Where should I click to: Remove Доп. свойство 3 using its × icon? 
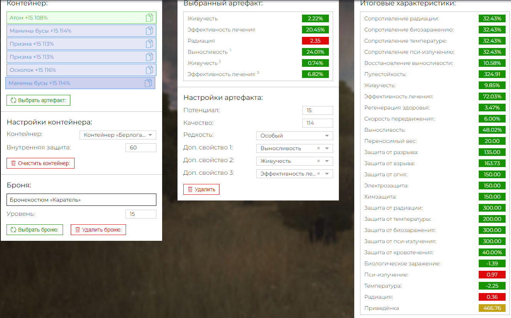[x=319, y=174]
